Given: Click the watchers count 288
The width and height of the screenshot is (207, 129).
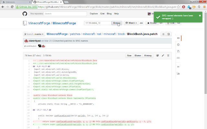Looking at the screenshot, I should point(141,23).
